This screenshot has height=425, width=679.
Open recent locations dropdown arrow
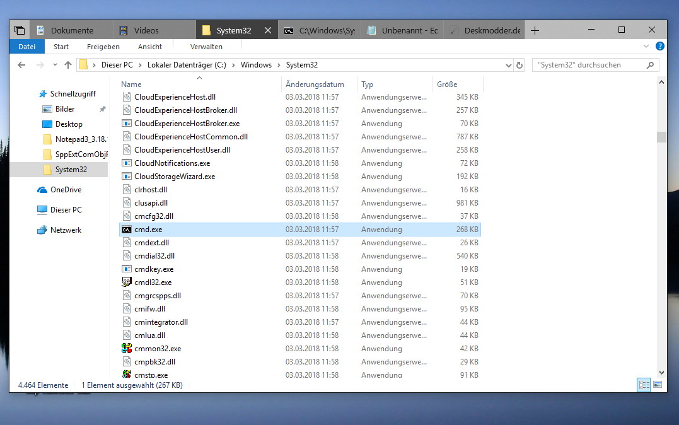coord(55,65)
